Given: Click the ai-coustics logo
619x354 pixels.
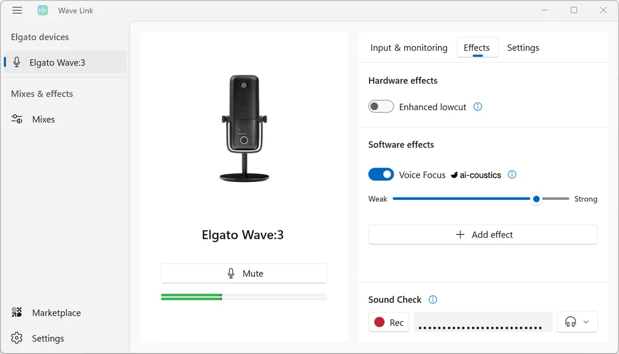Looking at the screenshot, I should (476, 175).
